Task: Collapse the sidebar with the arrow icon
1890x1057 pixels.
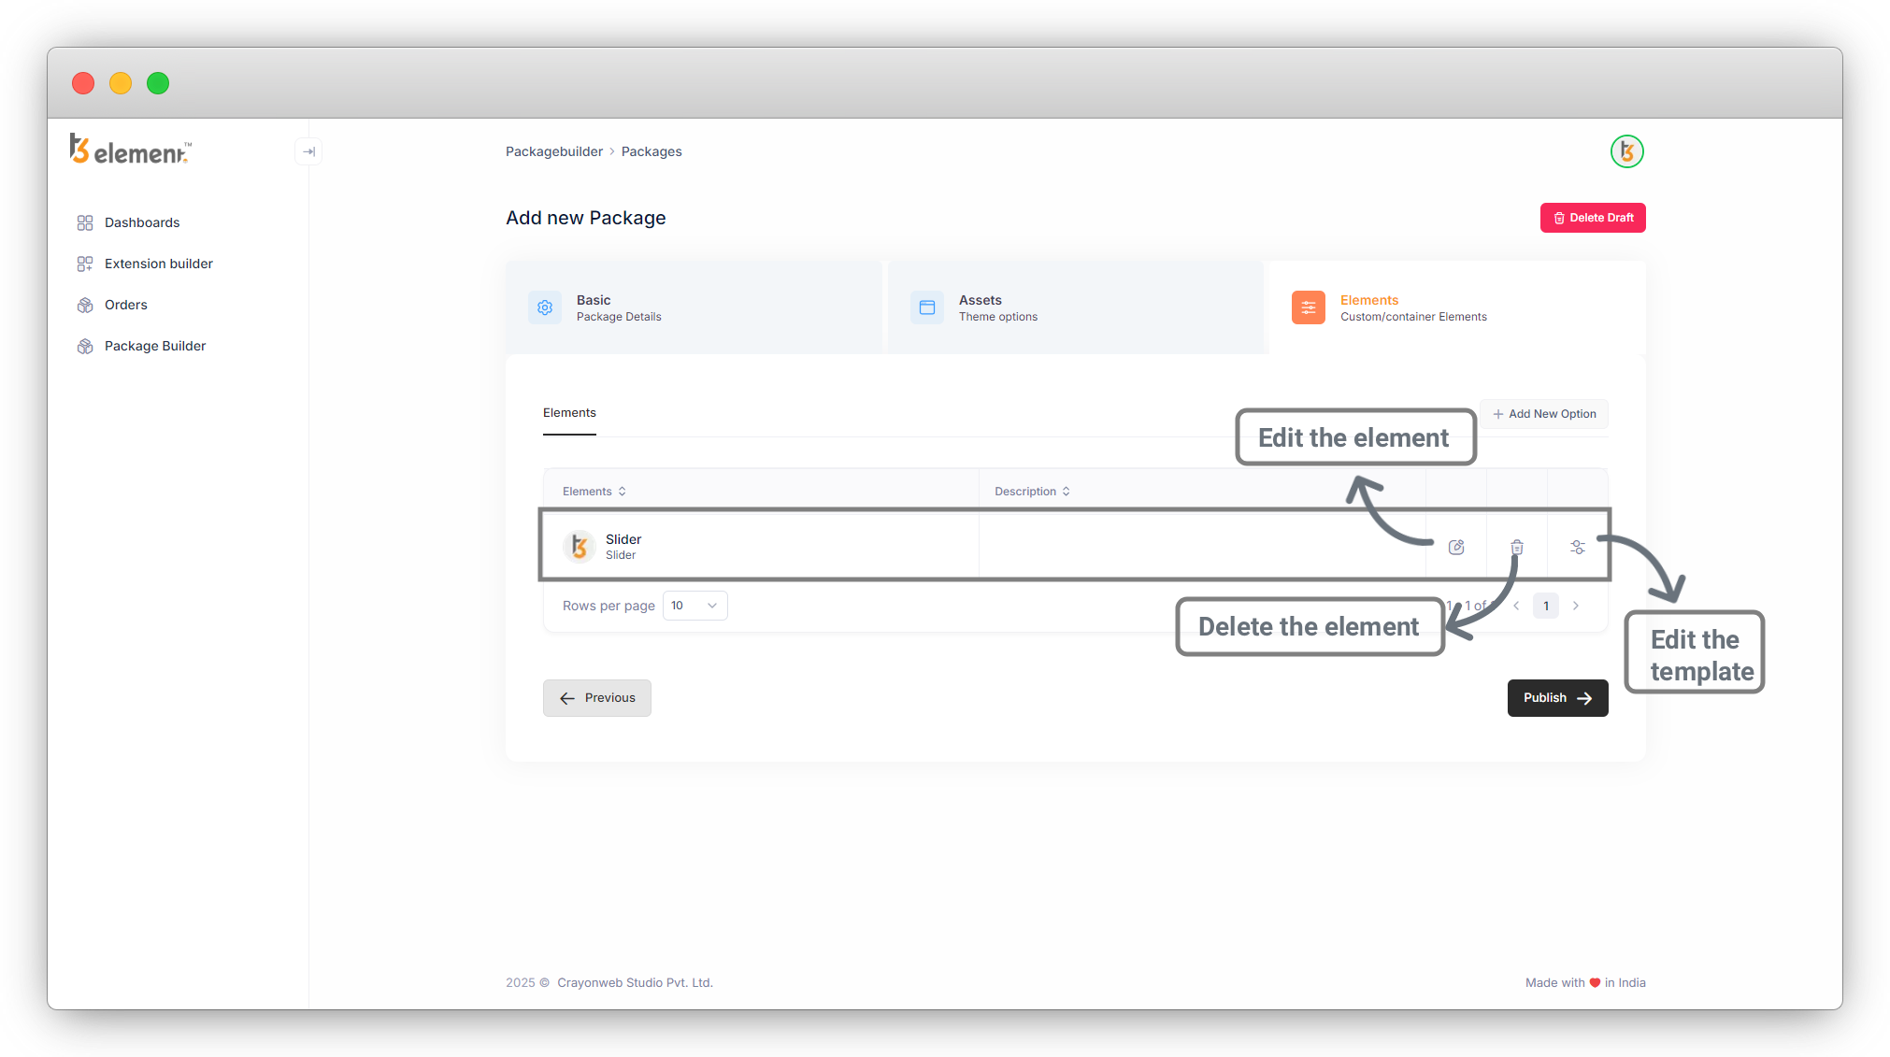Action: coord(308,151)
